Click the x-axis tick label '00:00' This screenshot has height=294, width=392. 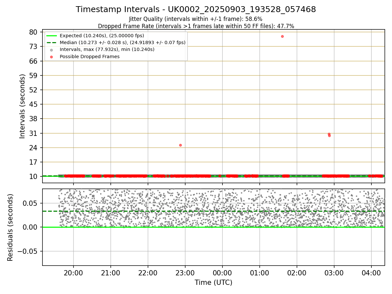222,273
